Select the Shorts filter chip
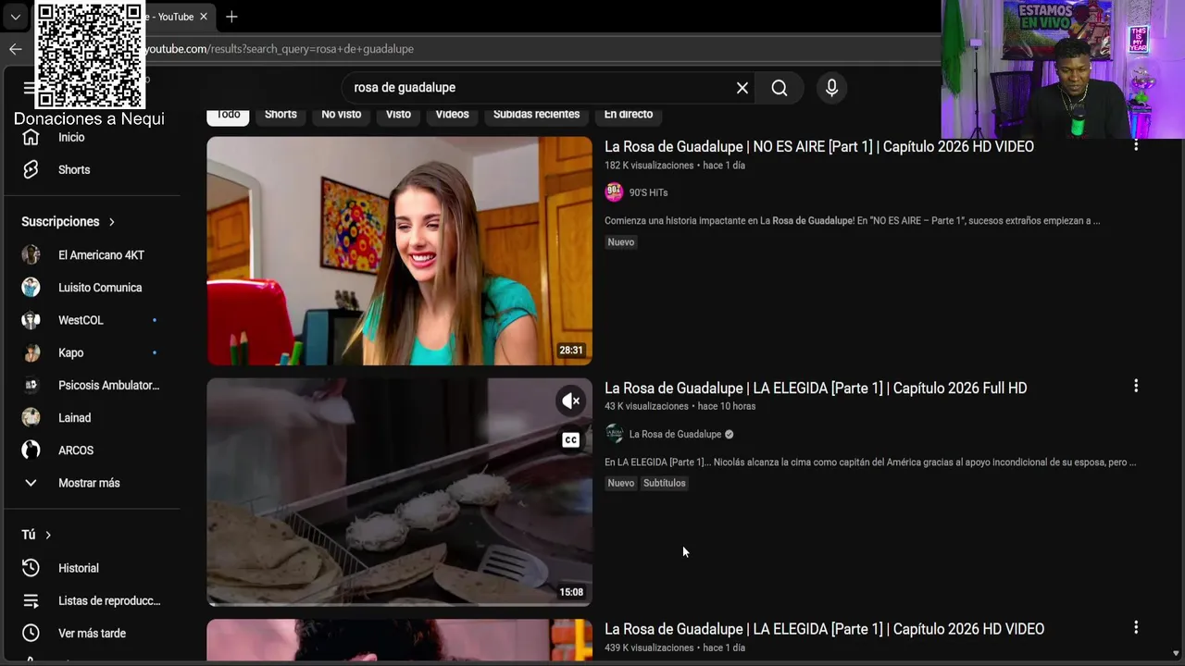The height and width of the screenshot is (666, 1185). (281, 115)
